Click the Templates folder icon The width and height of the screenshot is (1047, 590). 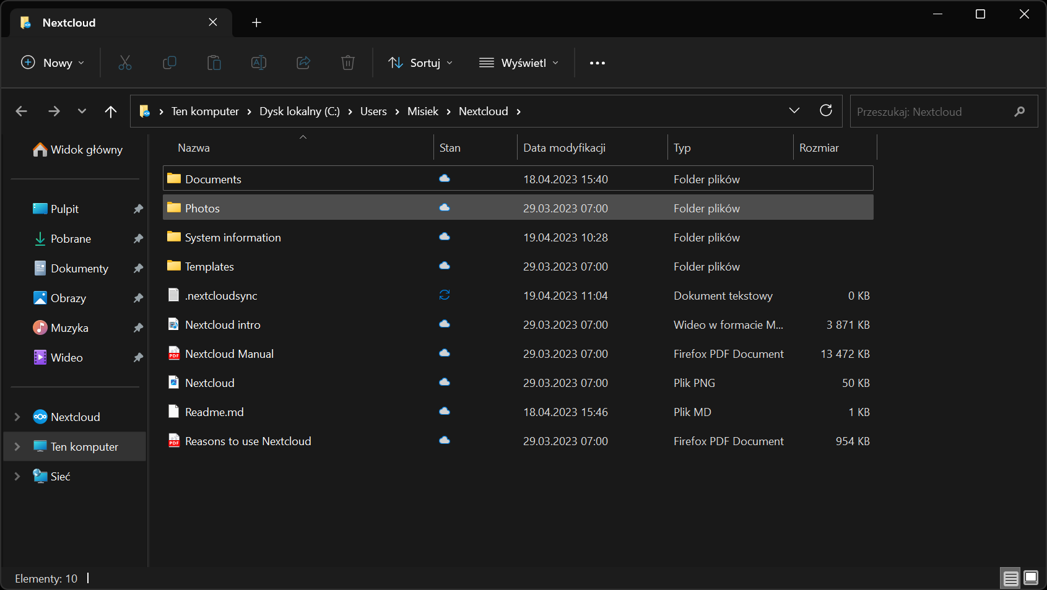174,266
